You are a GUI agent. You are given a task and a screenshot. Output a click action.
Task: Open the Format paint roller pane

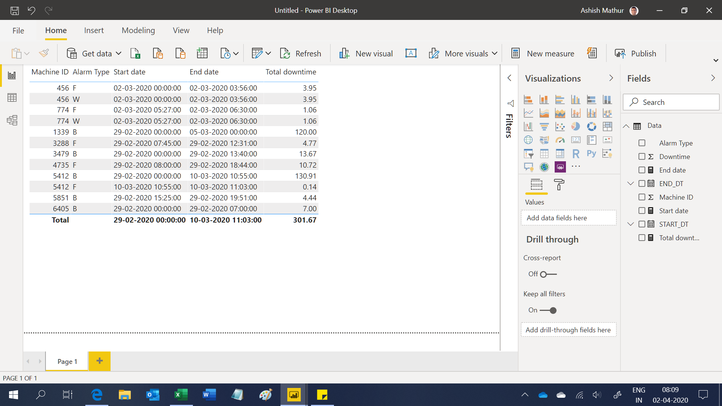(x=559, y=185)
